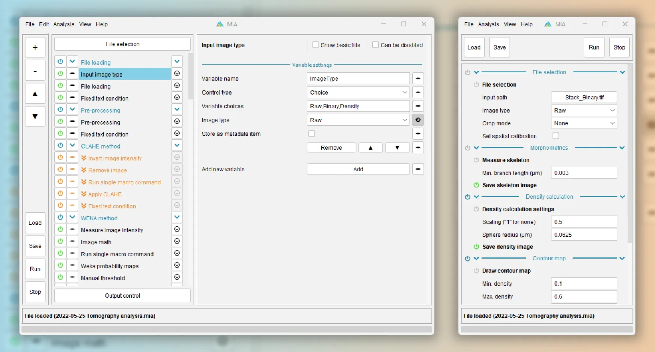Open Control type Choice dropdown
This screenshot has width=655, height=352.
pyautogui.click(x=358, y=92)
